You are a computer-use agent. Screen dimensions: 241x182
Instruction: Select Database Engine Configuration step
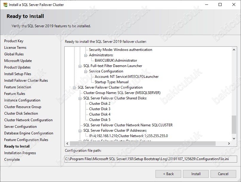click(29, 133)
